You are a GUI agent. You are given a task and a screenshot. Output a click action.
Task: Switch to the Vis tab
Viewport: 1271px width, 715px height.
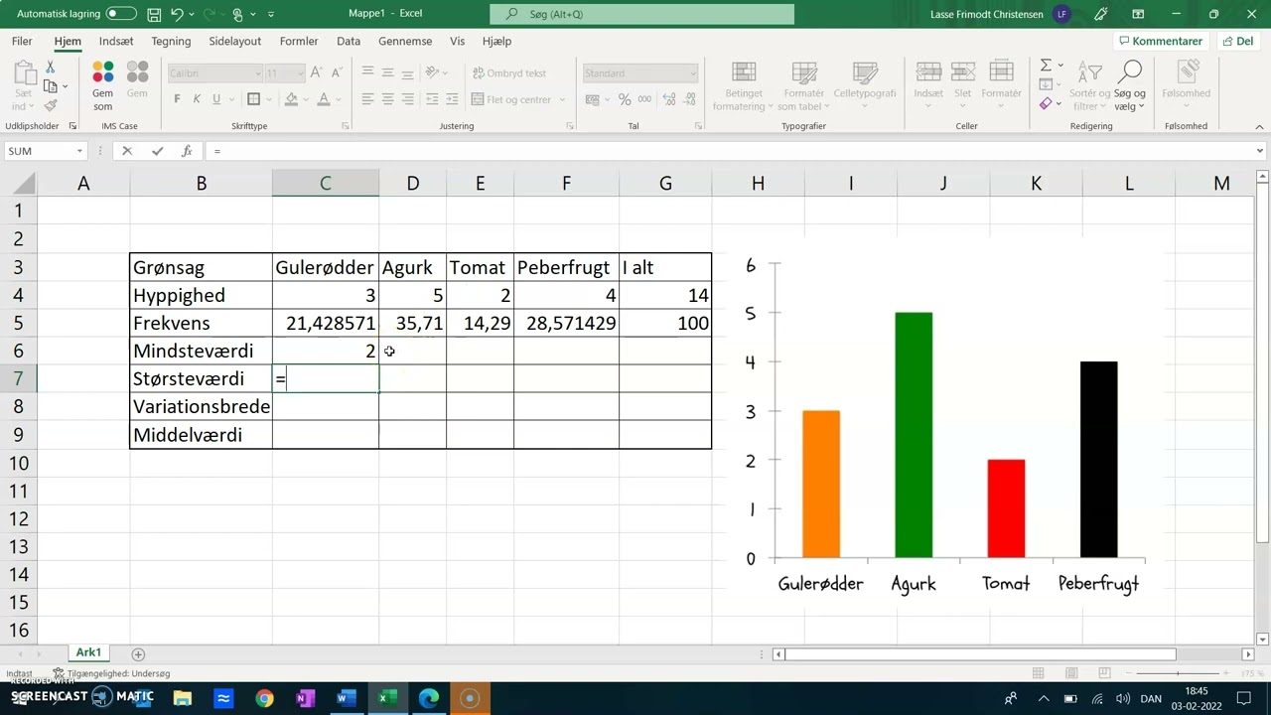click(457, 42)
